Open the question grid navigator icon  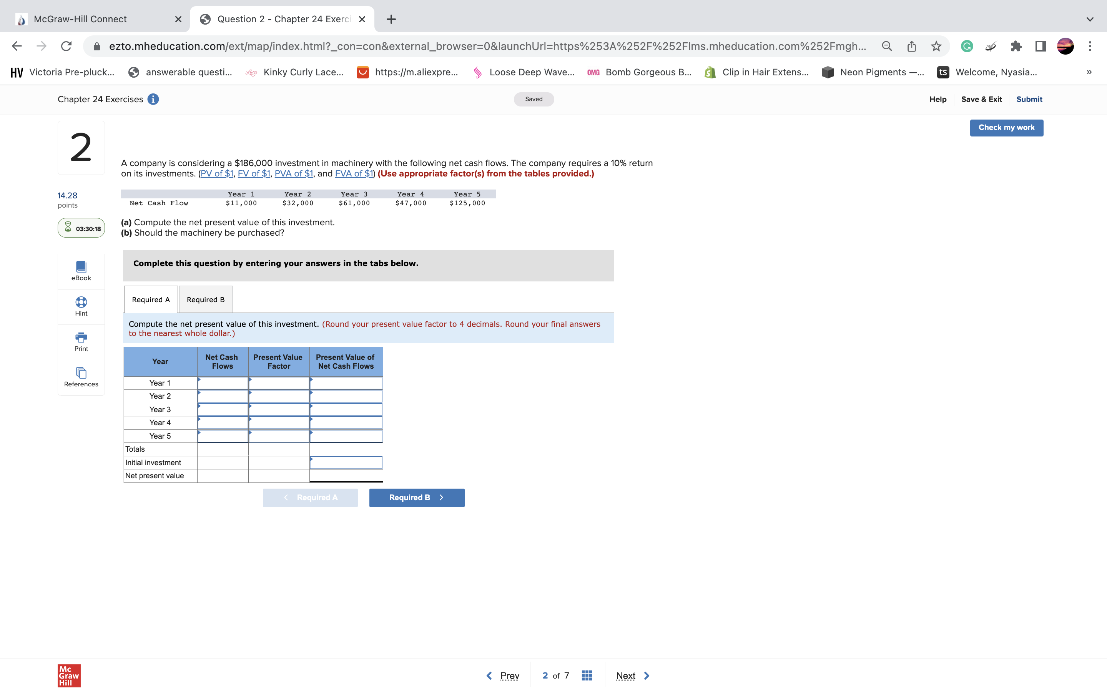(x=587, y=675)
